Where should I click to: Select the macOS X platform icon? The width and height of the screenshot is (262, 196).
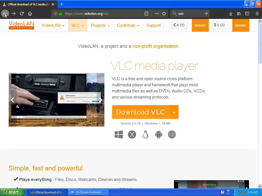(132, 134)
